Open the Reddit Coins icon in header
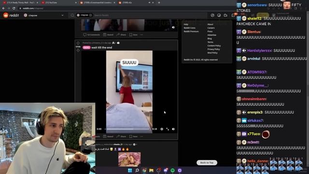309x174 pixels. (x=219, y=15)
